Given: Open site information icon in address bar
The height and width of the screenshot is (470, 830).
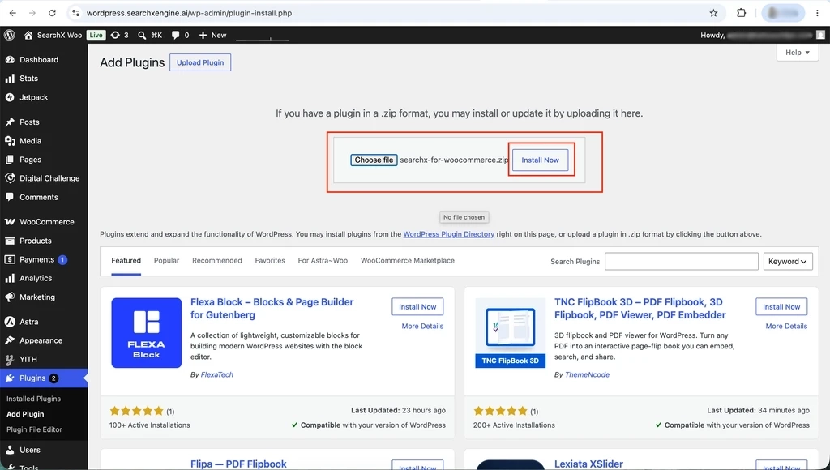Looking at the screenshot, I should click(x=75, y=13).
